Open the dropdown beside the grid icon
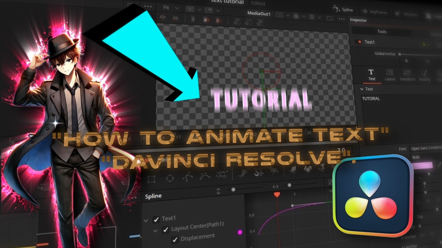The width and height of the screenshot is (442, 248). 319,17
